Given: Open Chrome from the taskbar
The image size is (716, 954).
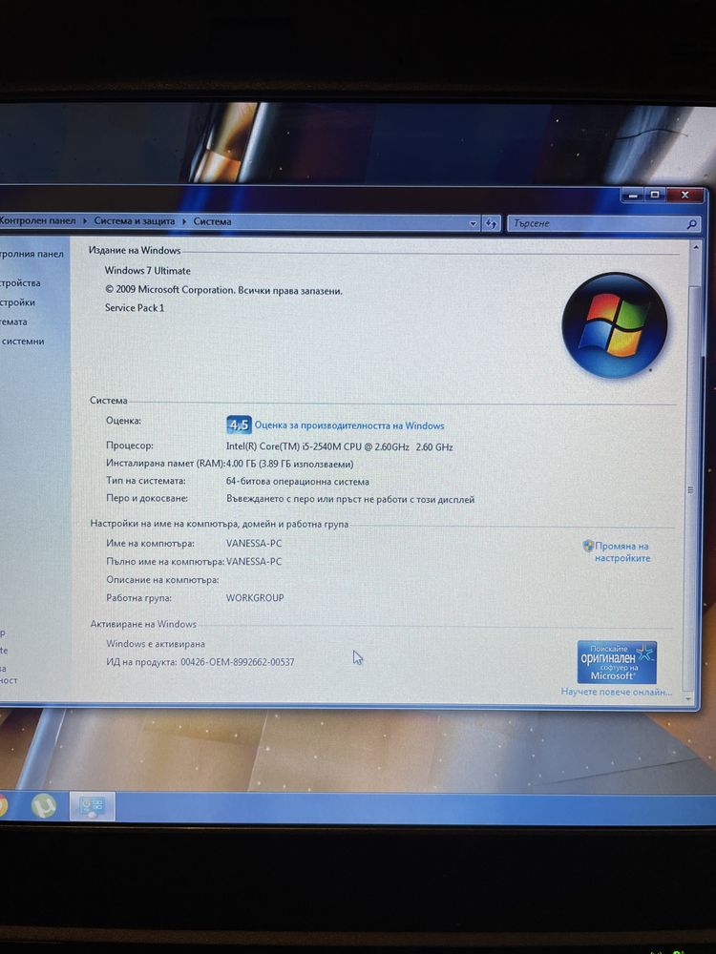Looking at the screenshot, I should pyautogui.click(x=3, y=805).
